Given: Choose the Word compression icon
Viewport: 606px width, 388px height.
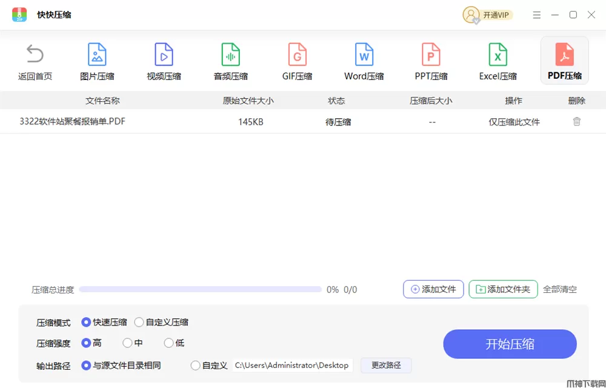Looking at the screenshot, I should [364, 55].
